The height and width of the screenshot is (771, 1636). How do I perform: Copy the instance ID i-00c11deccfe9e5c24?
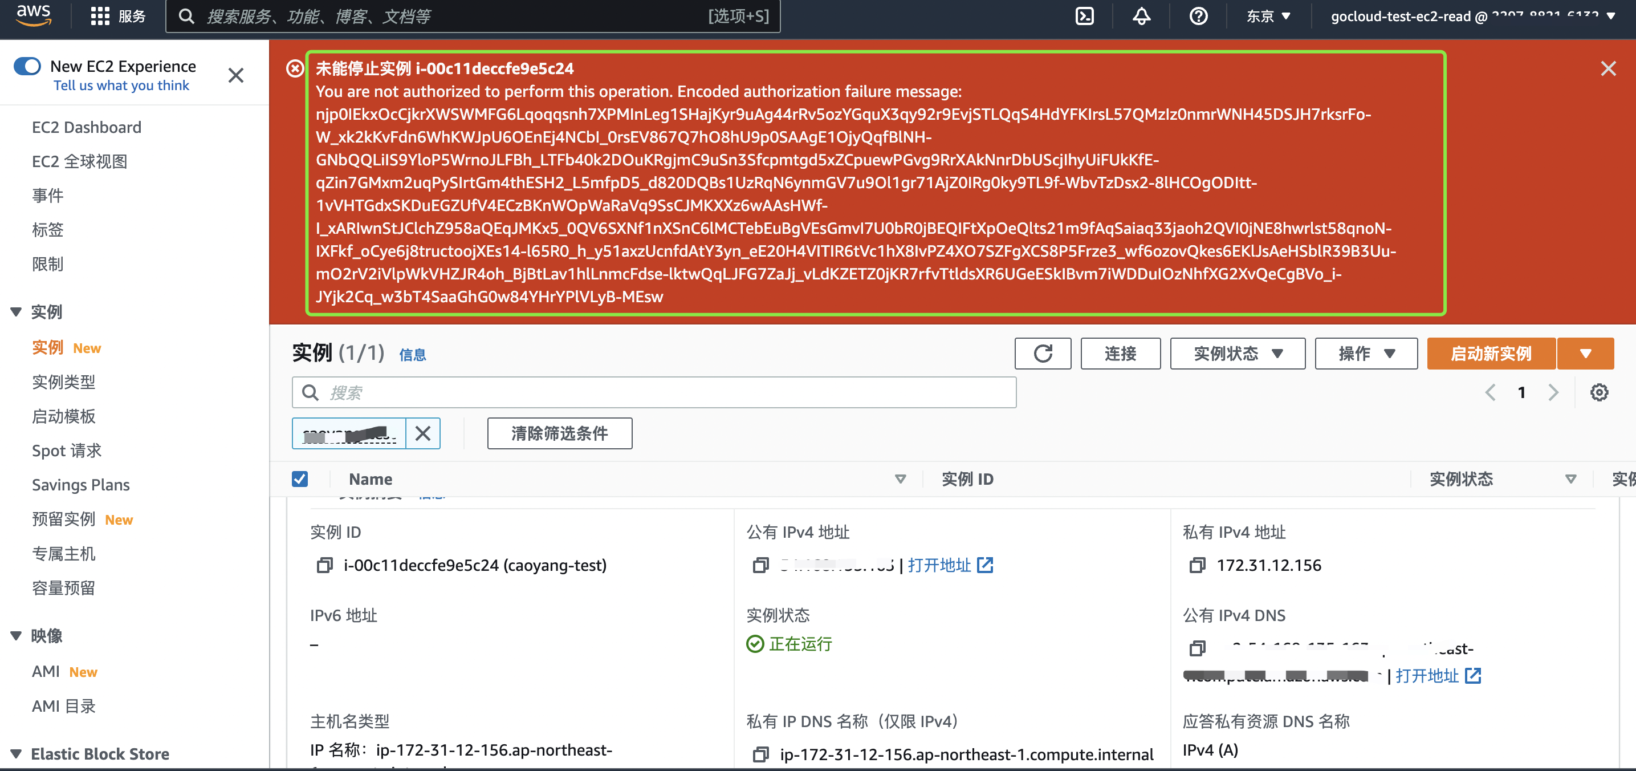(x=324, y=565)
